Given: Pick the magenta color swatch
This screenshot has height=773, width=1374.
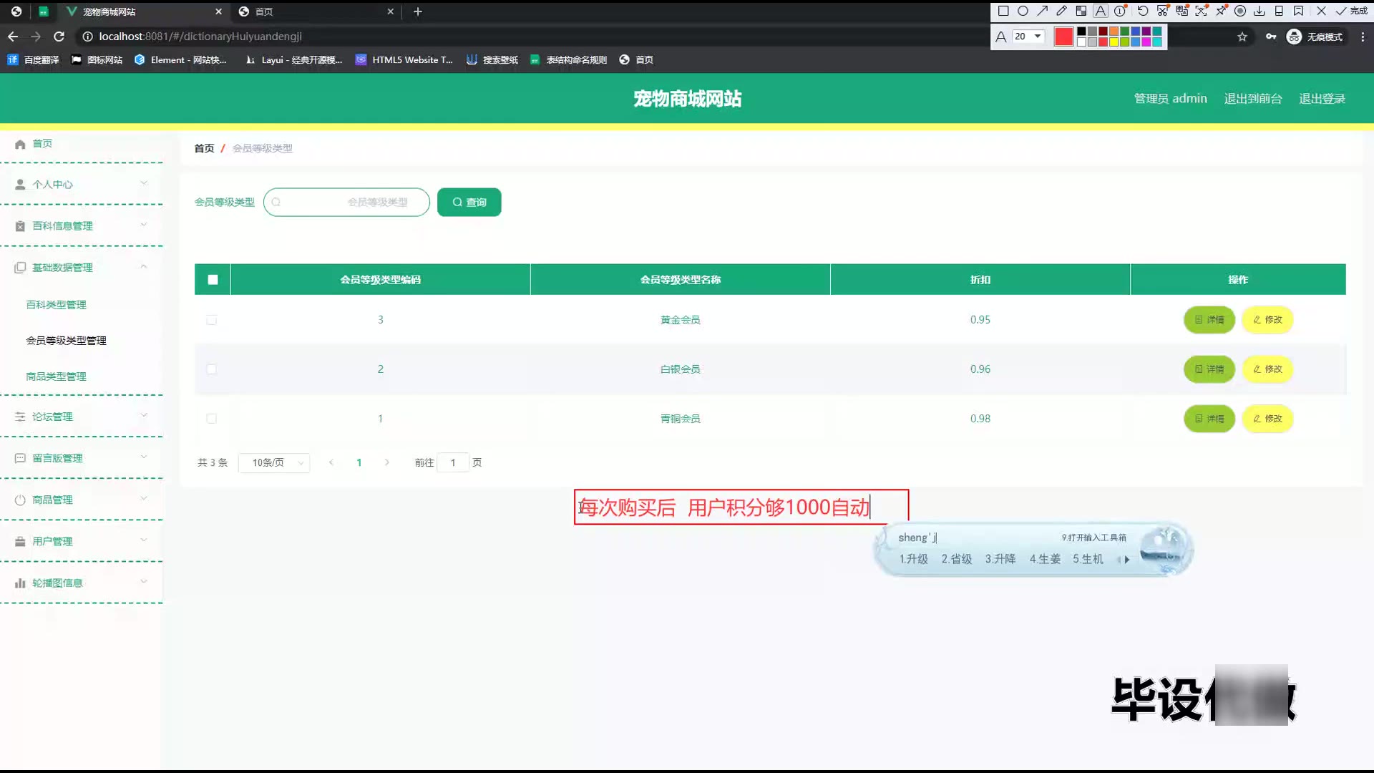Looking at the screenshot, I should pyautogui.click(x=1146, y=42).
